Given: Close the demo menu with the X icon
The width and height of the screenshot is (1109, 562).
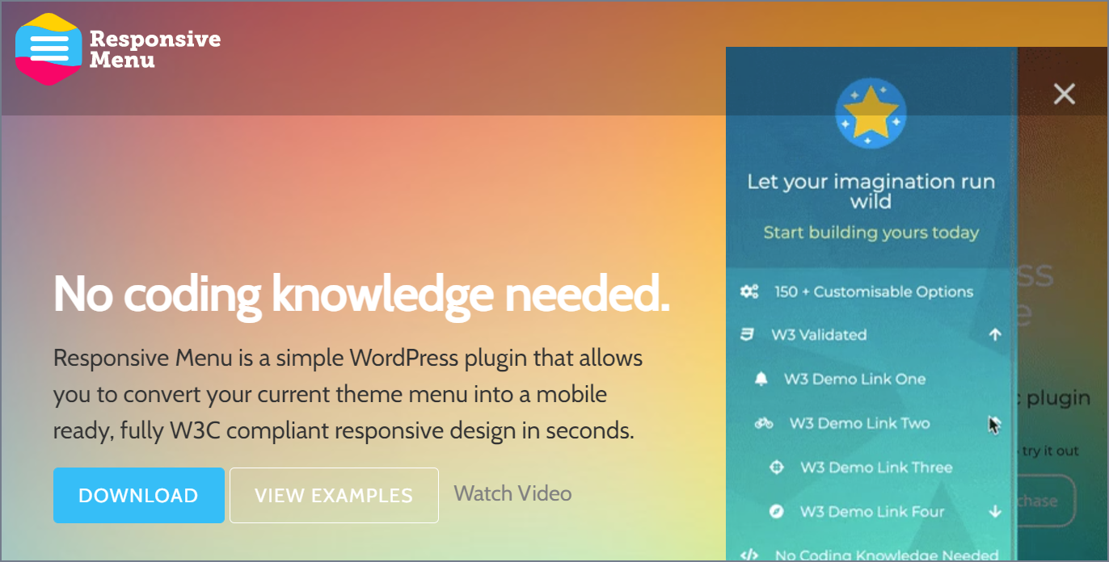Looking at the screenshot, I should click(1065, 94).
